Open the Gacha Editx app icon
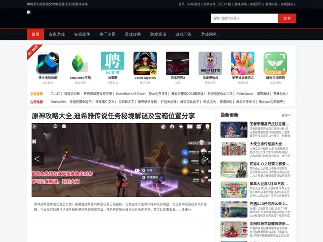323x242 pixels. click(210, 63)
